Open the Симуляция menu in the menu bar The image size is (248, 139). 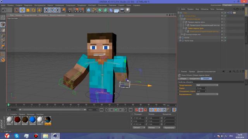coord(71,5)
